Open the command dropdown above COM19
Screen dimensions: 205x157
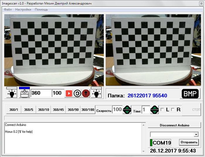click(x=196, y=134)
